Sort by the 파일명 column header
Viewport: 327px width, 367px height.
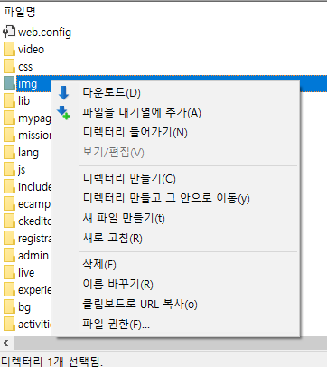20,13
